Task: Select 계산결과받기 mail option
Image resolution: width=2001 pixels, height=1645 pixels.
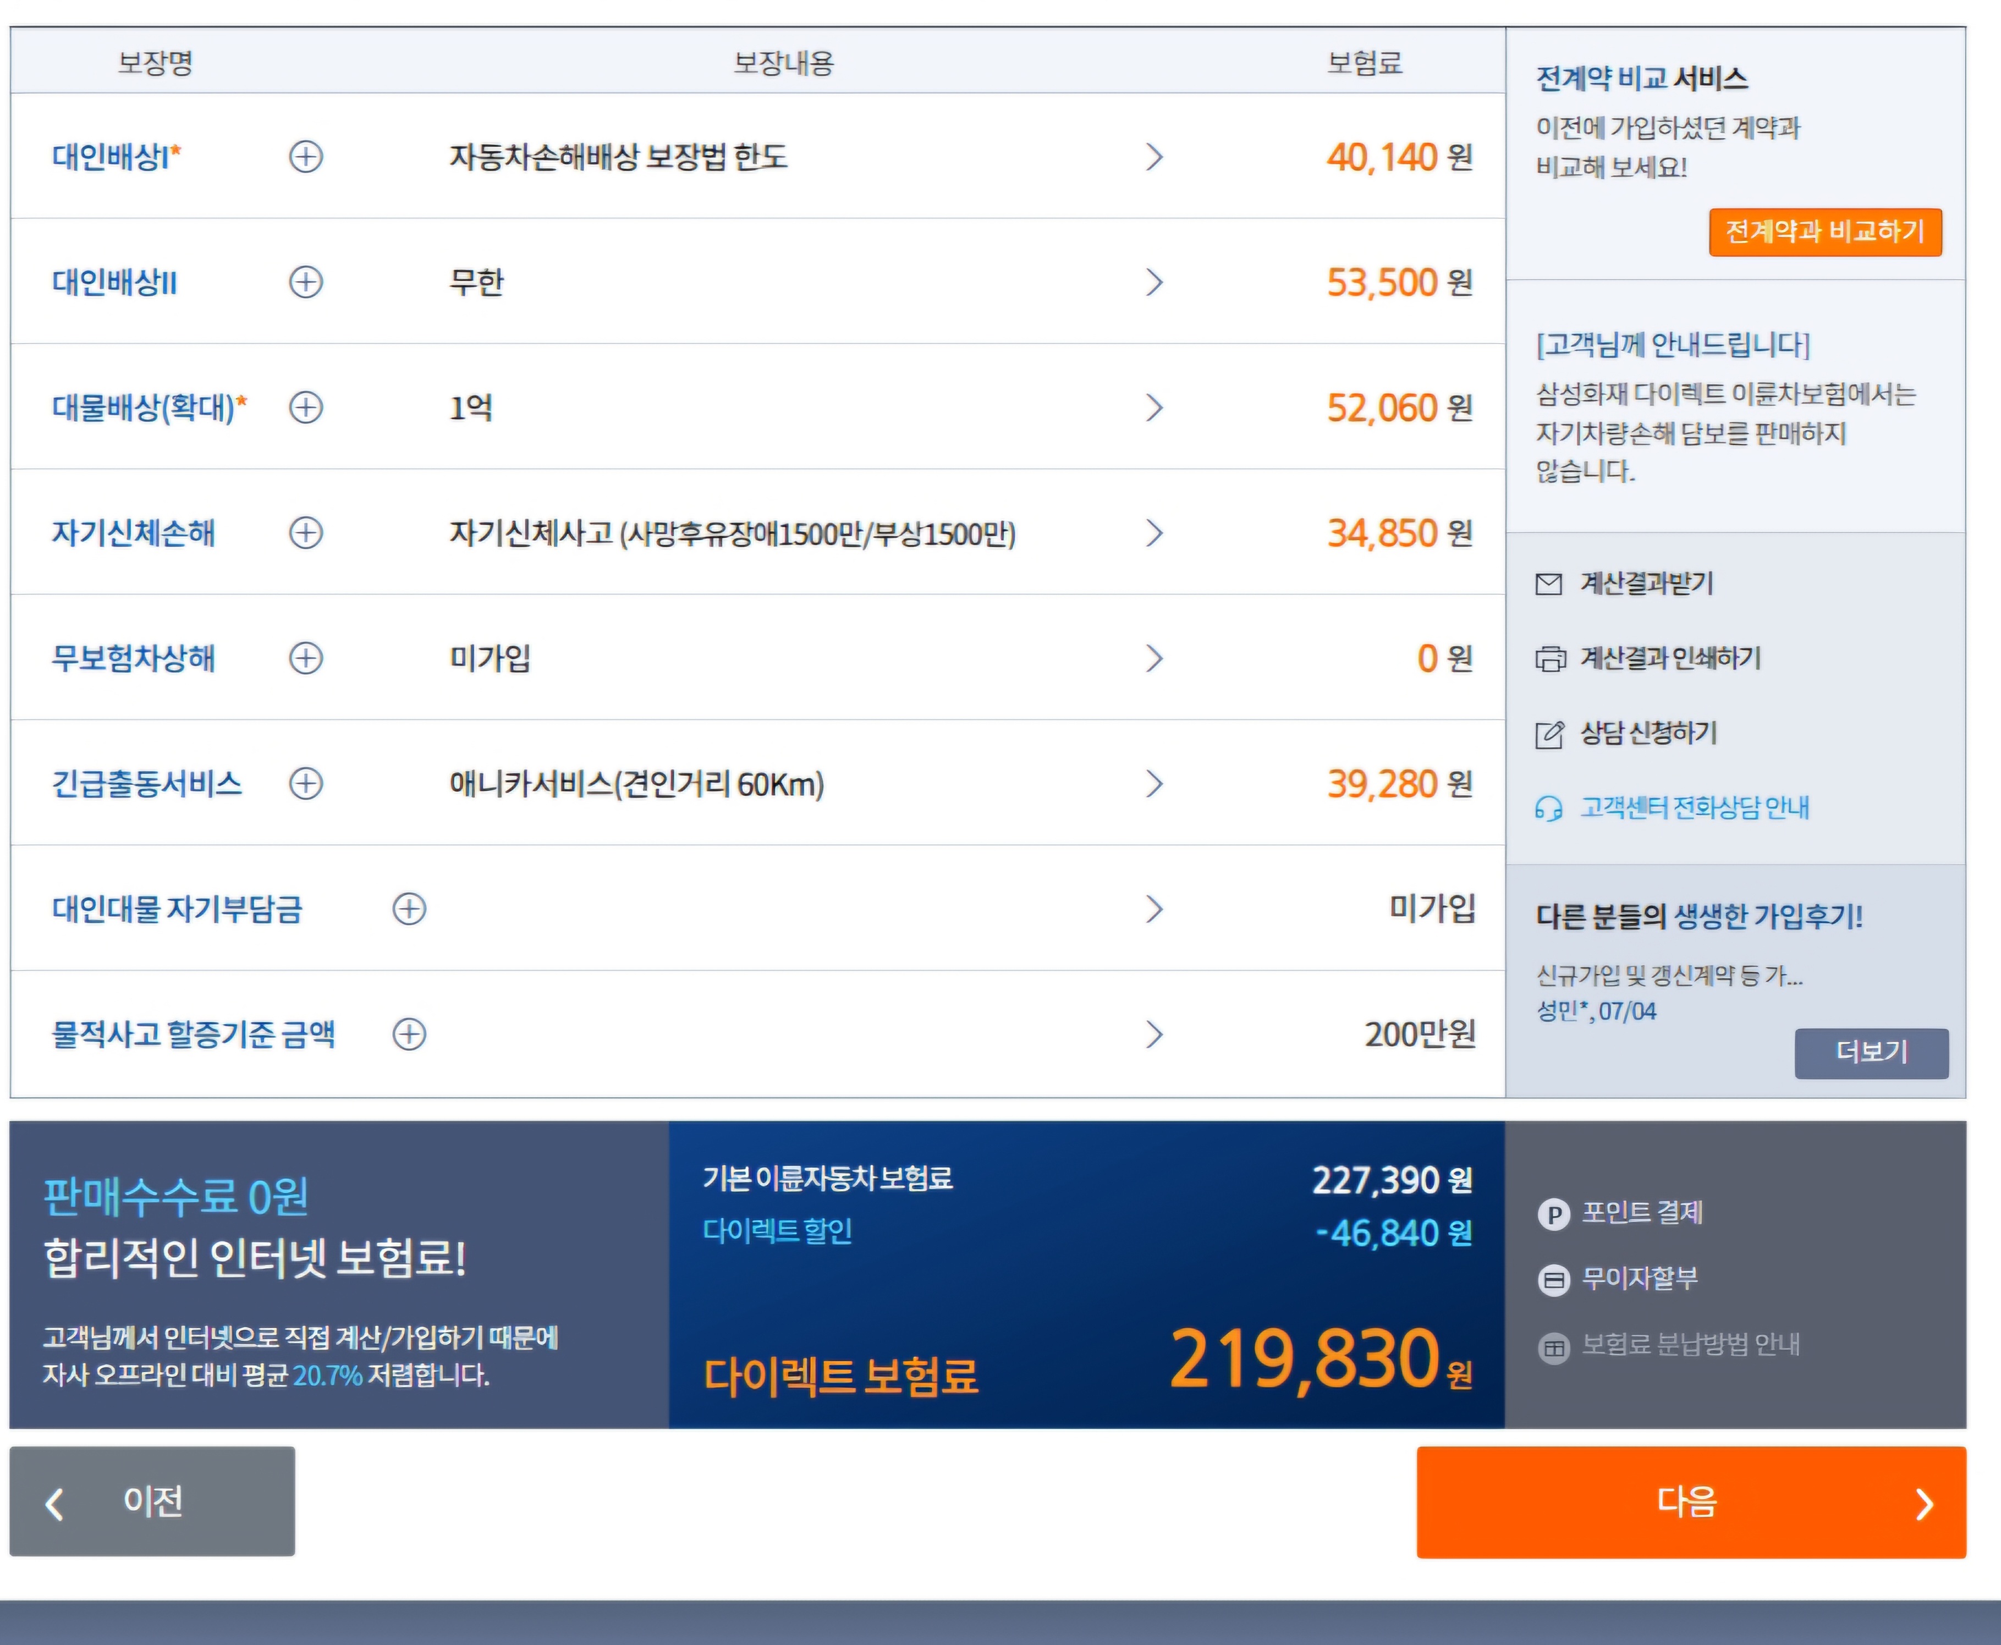Action: [x=1624, y=584]
